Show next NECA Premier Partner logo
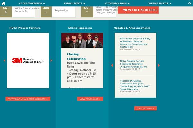 tap(51, 60)
